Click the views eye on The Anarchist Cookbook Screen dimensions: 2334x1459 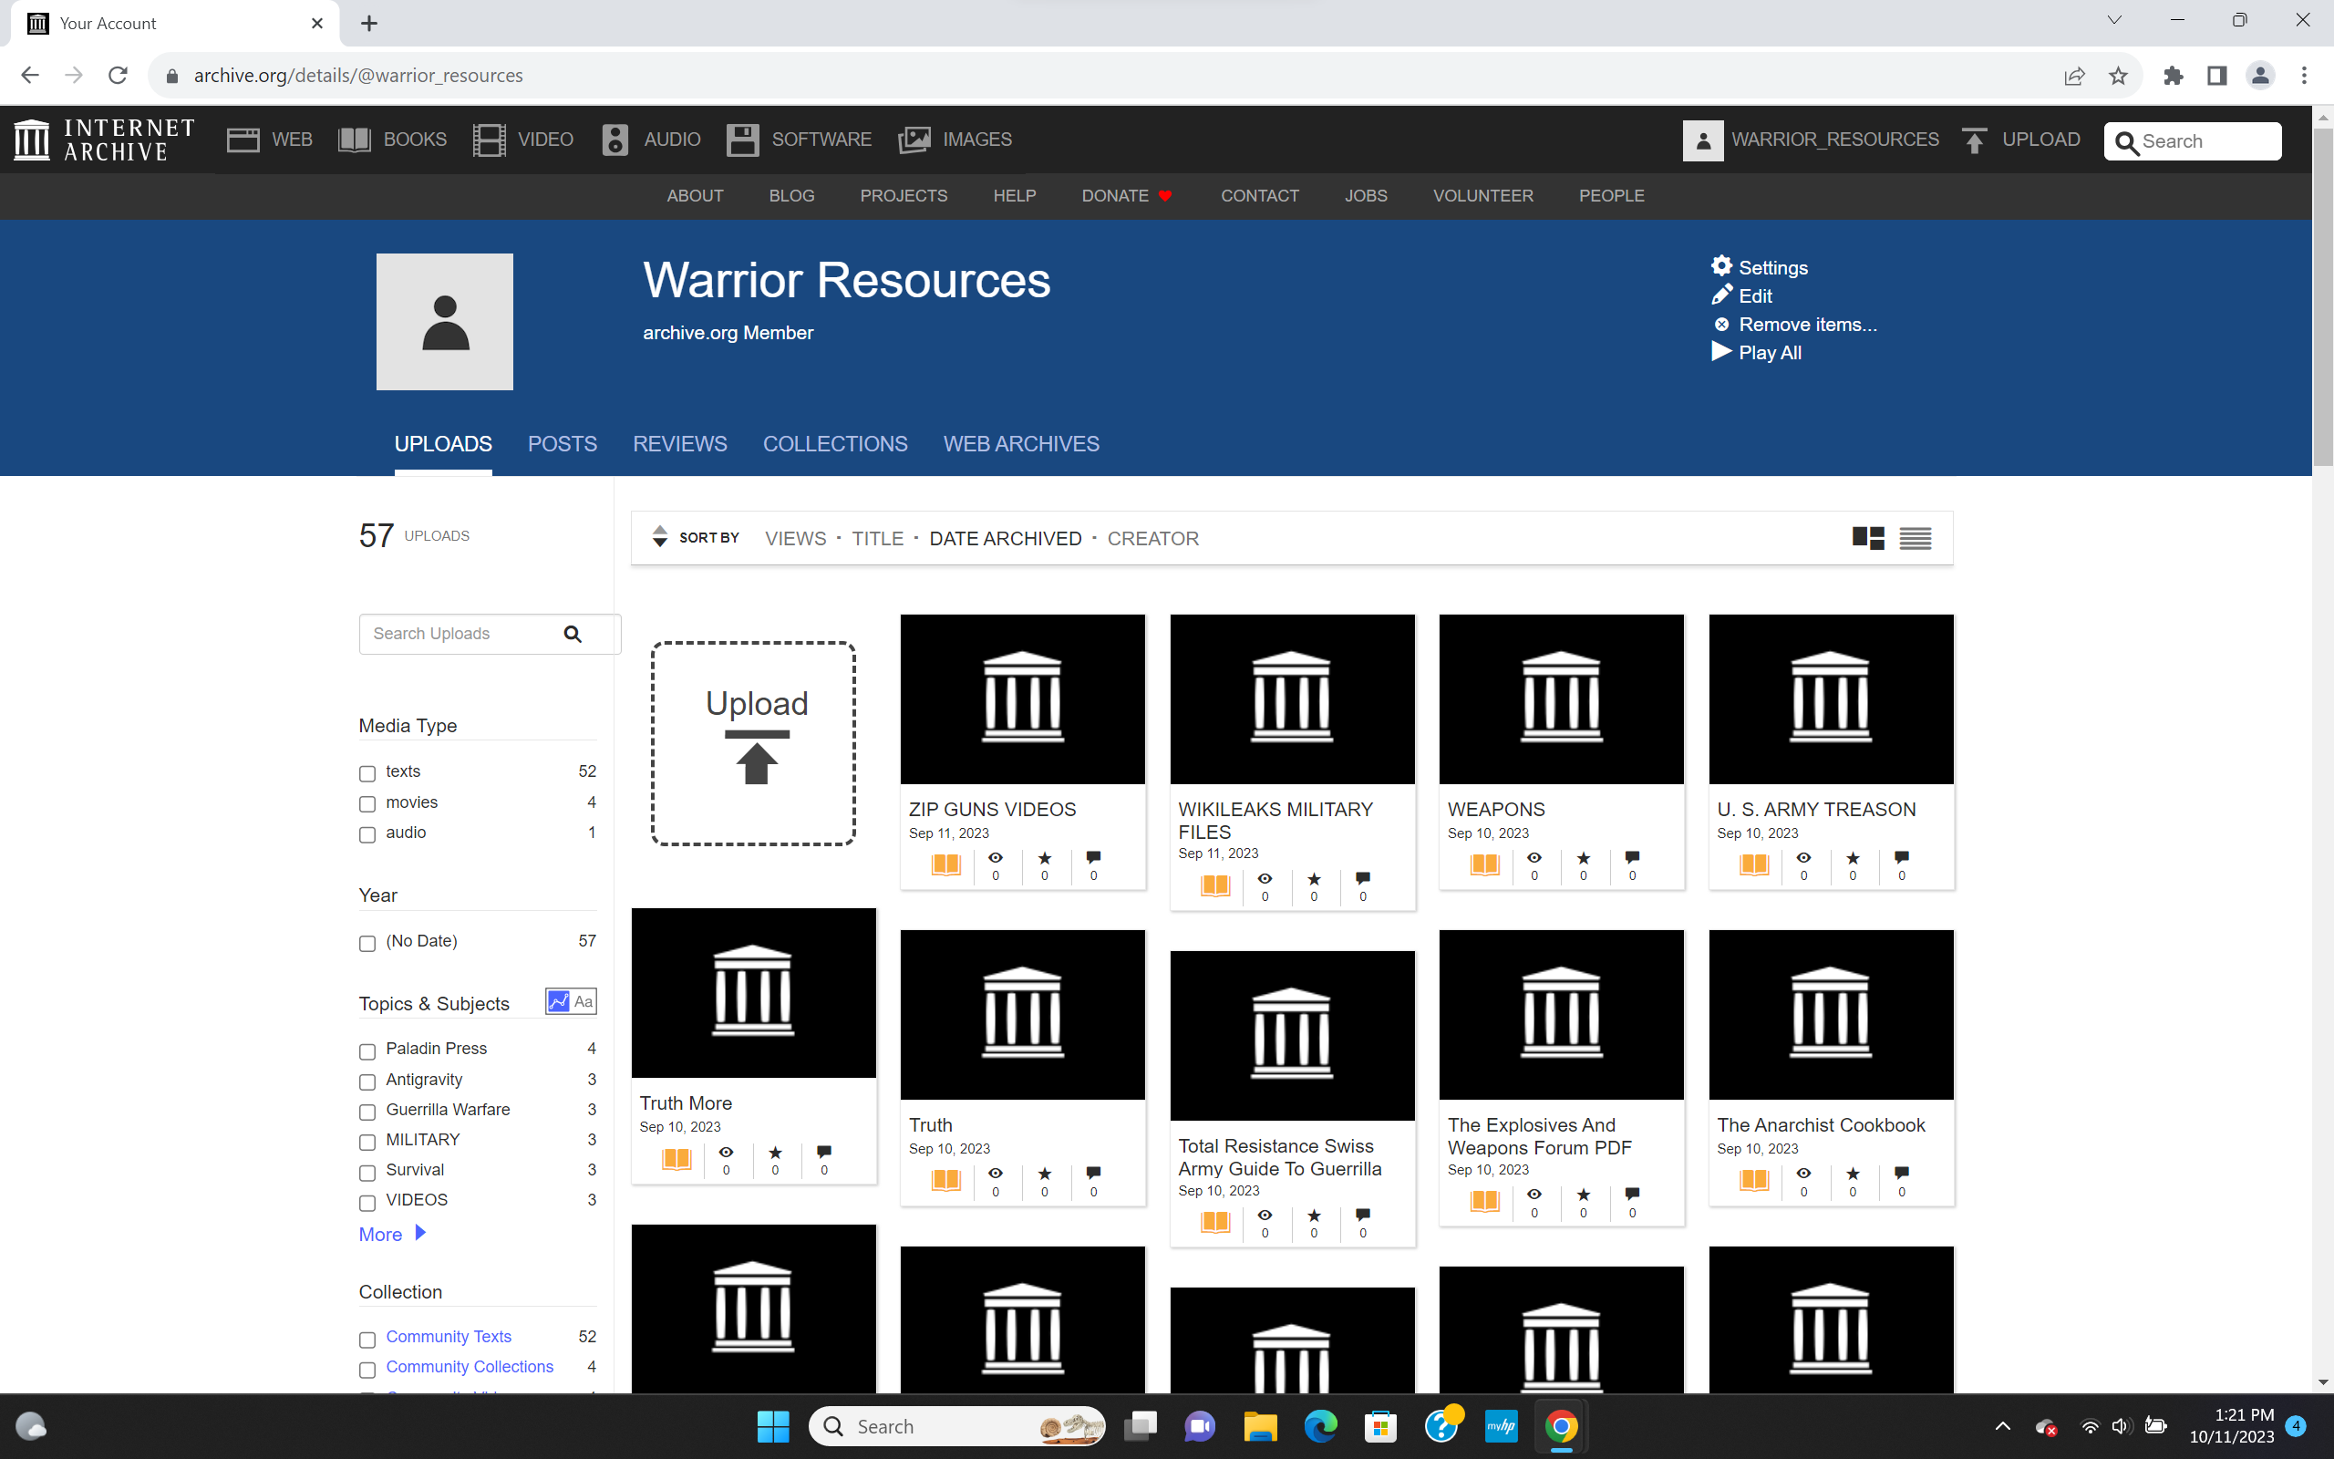1803,1174
